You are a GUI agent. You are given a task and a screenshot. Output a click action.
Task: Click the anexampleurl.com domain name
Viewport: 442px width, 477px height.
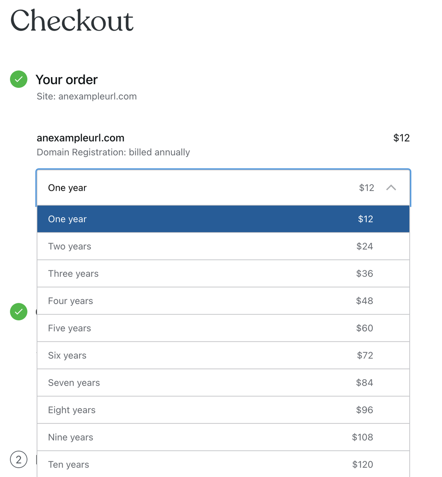pyautogui.click(x=80, y=138)
